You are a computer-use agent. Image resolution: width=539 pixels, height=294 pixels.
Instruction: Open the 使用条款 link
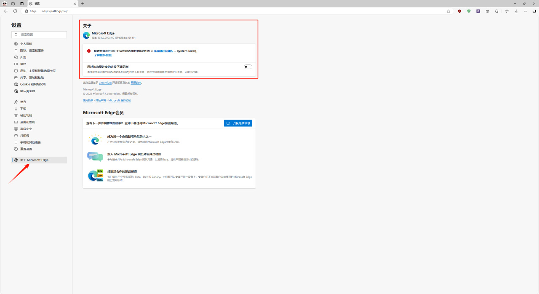[88, 100]
